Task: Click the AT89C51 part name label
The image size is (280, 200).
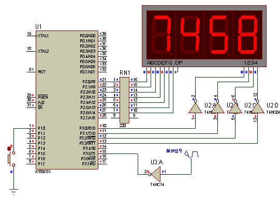Action: [x=43, y=172]
